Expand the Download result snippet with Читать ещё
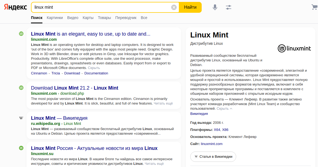The width and height of the screenshot is (318, 167). click(x=163, y=103)
